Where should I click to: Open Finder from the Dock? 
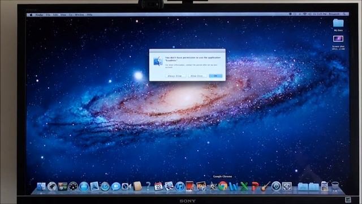[41, 186]
